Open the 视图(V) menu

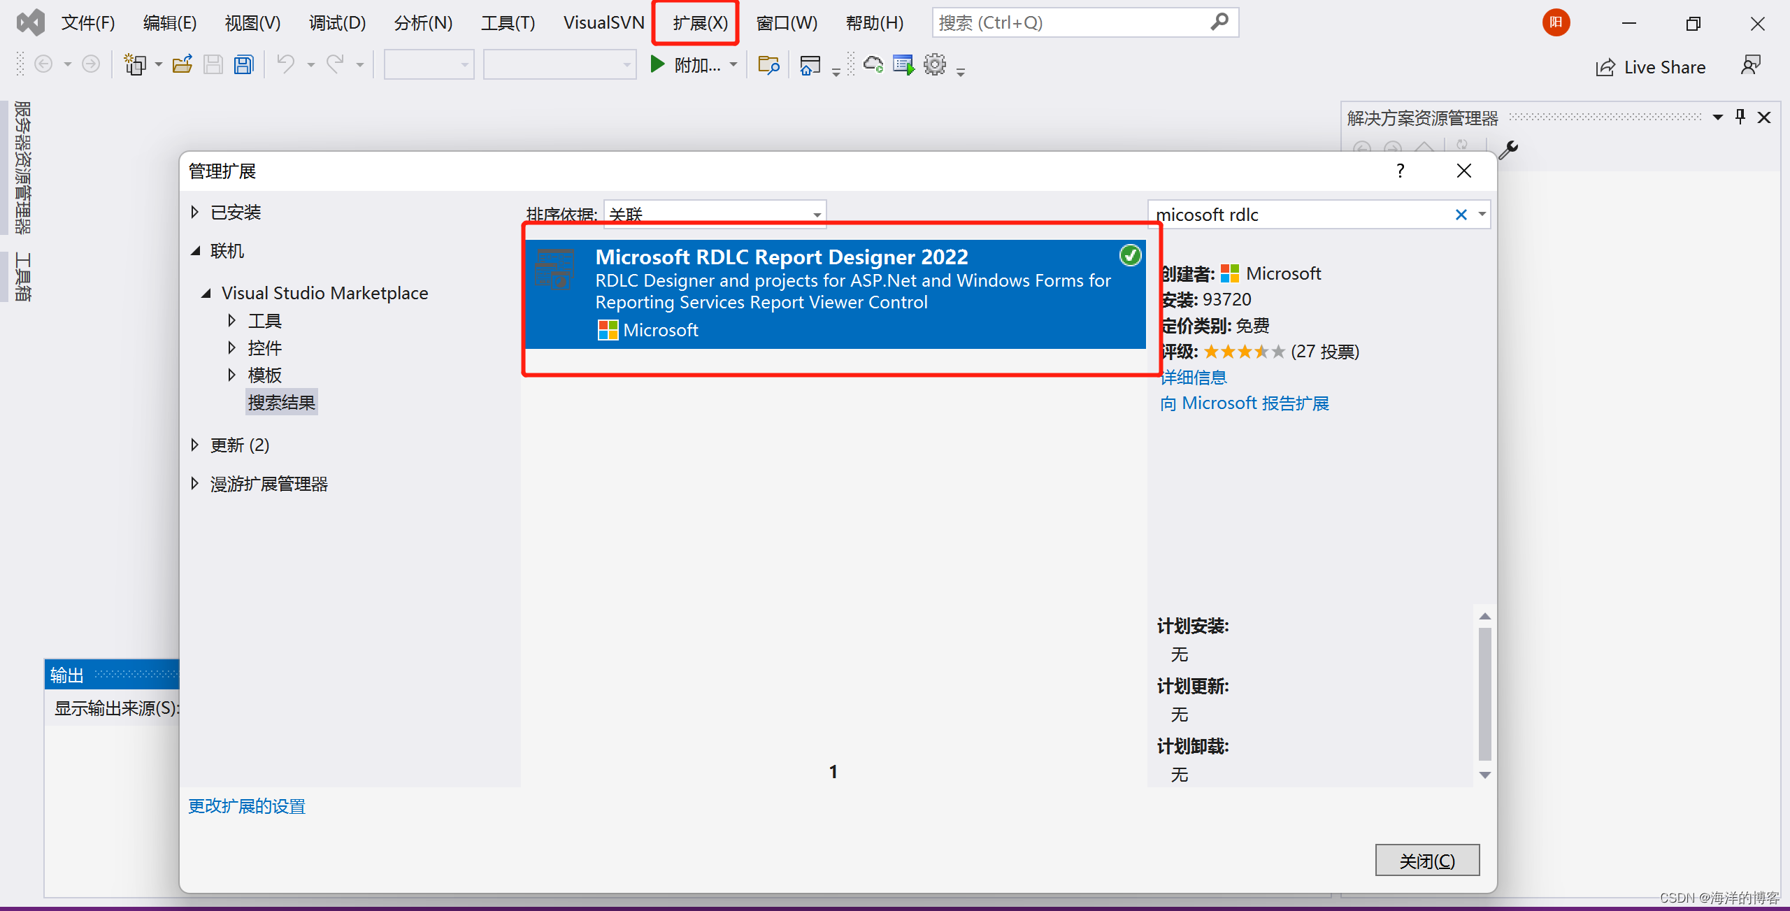(252, 23)
